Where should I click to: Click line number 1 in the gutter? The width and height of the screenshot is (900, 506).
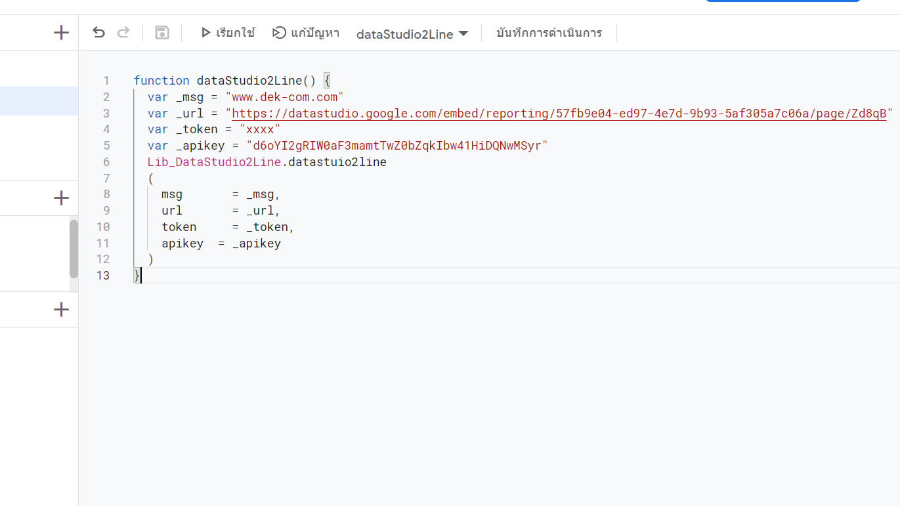[x=106, y=81]
